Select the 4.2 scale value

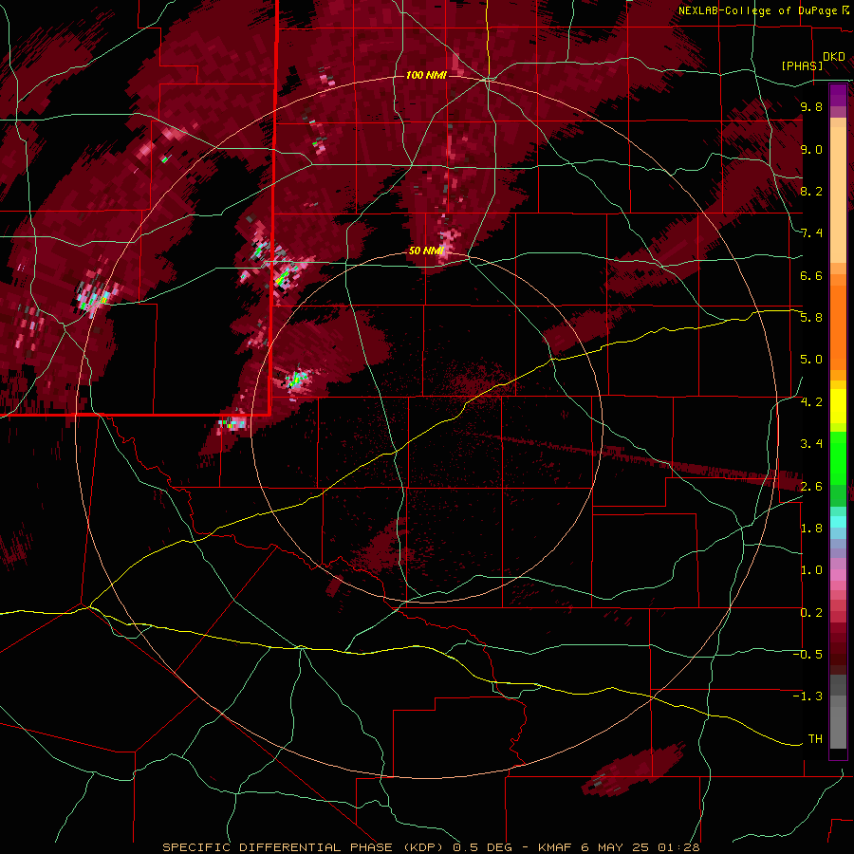click(811, 402)
